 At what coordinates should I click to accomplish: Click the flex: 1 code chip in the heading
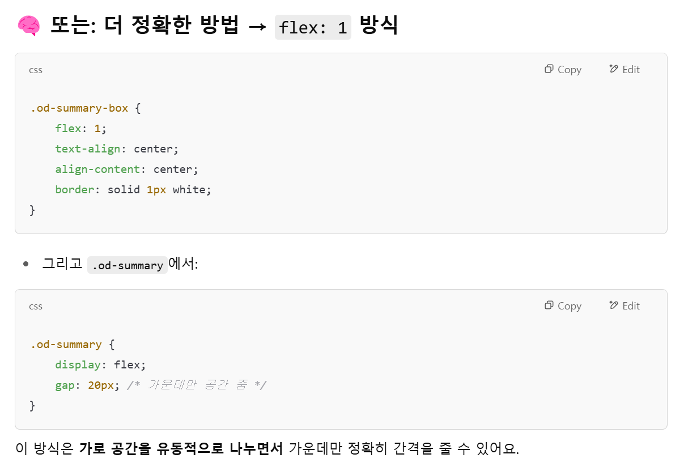313,27
